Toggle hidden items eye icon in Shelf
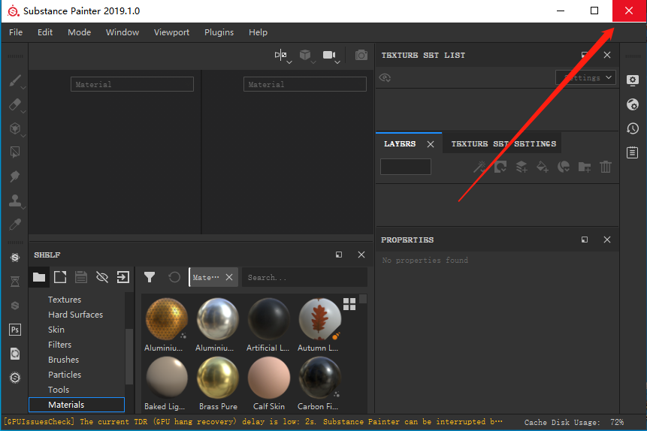Screen dimensions: 647x431 tap(102, 277)
